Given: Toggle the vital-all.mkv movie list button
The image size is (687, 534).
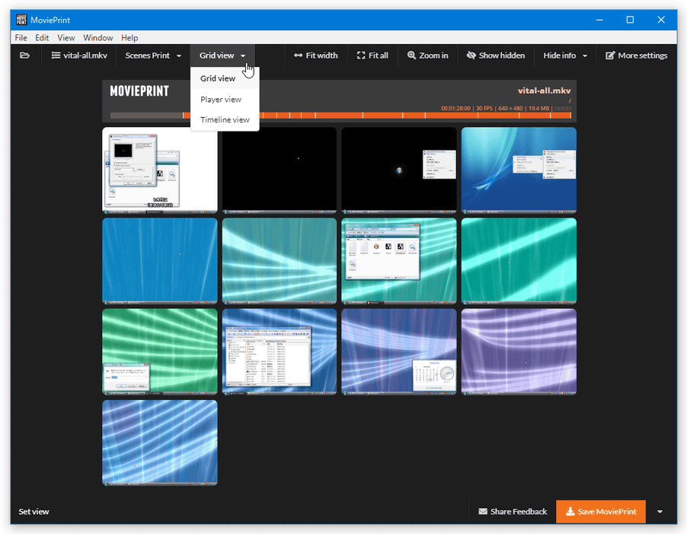Looking at the screenshot, I should [x=79, y=56].
